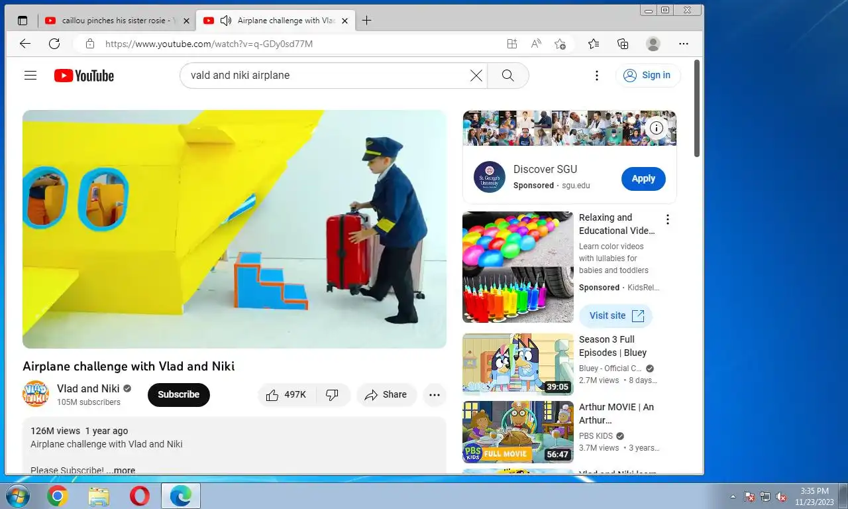
Task: Open Arthur MOVIE video title
Action: 616,414
